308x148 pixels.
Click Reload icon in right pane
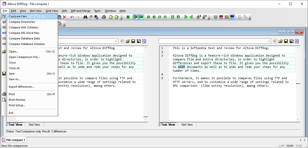[297, 41]
